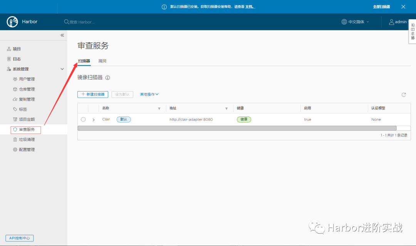Click the API控制中心 button

(20, 238)
